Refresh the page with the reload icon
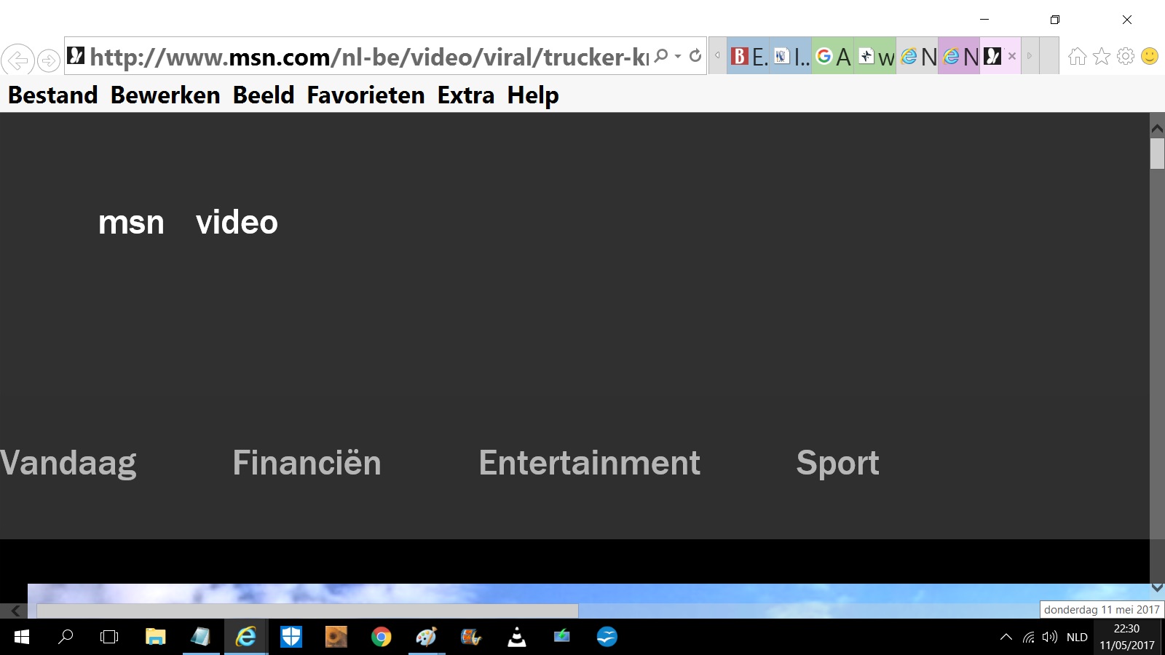Image resolution: width=1165 pixels, height=655 pixels. pos(695,56)
